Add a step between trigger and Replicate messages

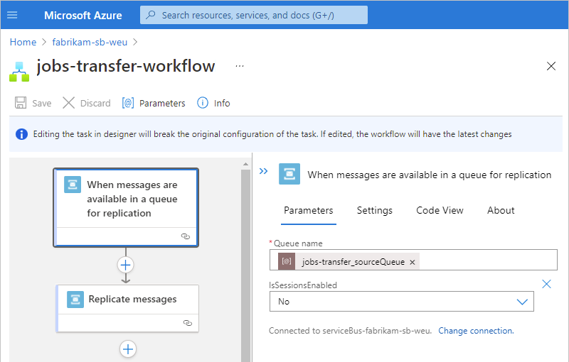click(126, 265)
